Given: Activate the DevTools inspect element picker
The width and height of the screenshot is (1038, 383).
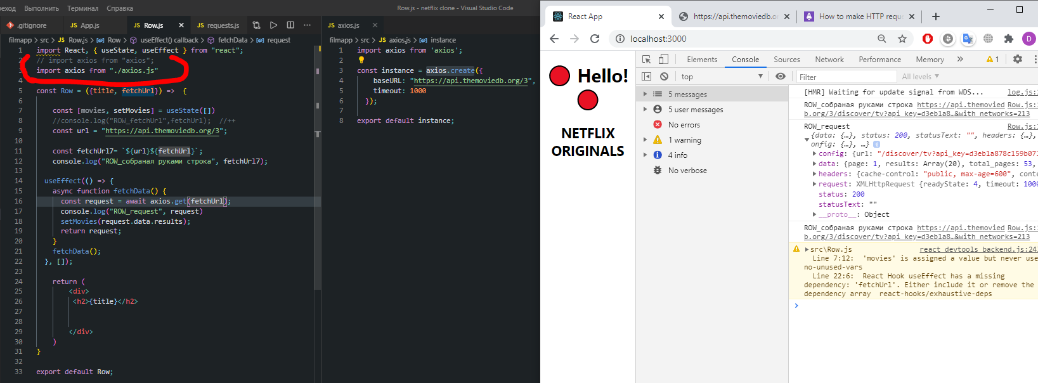Looking at the screenshot, I should coord(647,59).
